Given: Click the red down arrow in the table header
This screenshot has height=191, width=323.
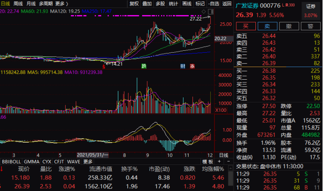Looking at the screenshot, I should tap(1, 169).
